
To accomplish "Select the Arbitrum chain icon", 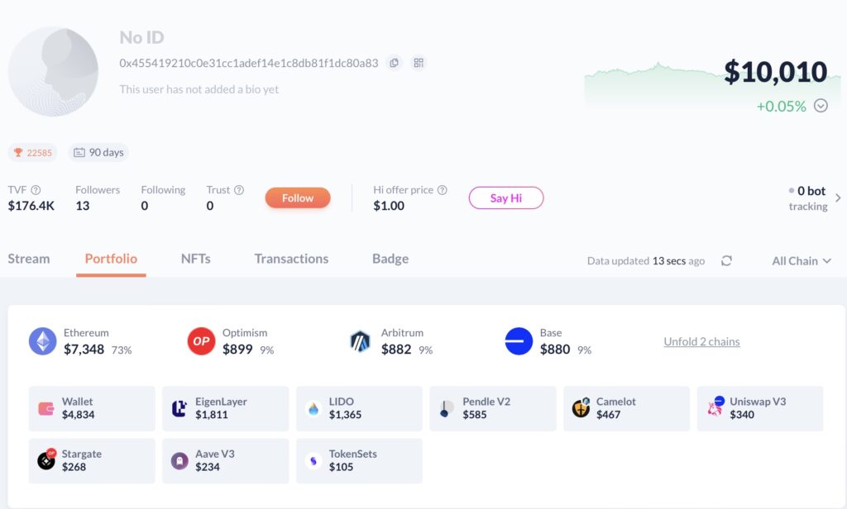I will (x=361, y=339).
